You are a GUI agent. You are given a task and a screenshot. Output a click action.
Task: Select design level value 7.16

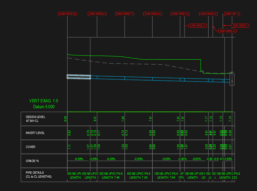pyautogui.click(x=211, y=119)
